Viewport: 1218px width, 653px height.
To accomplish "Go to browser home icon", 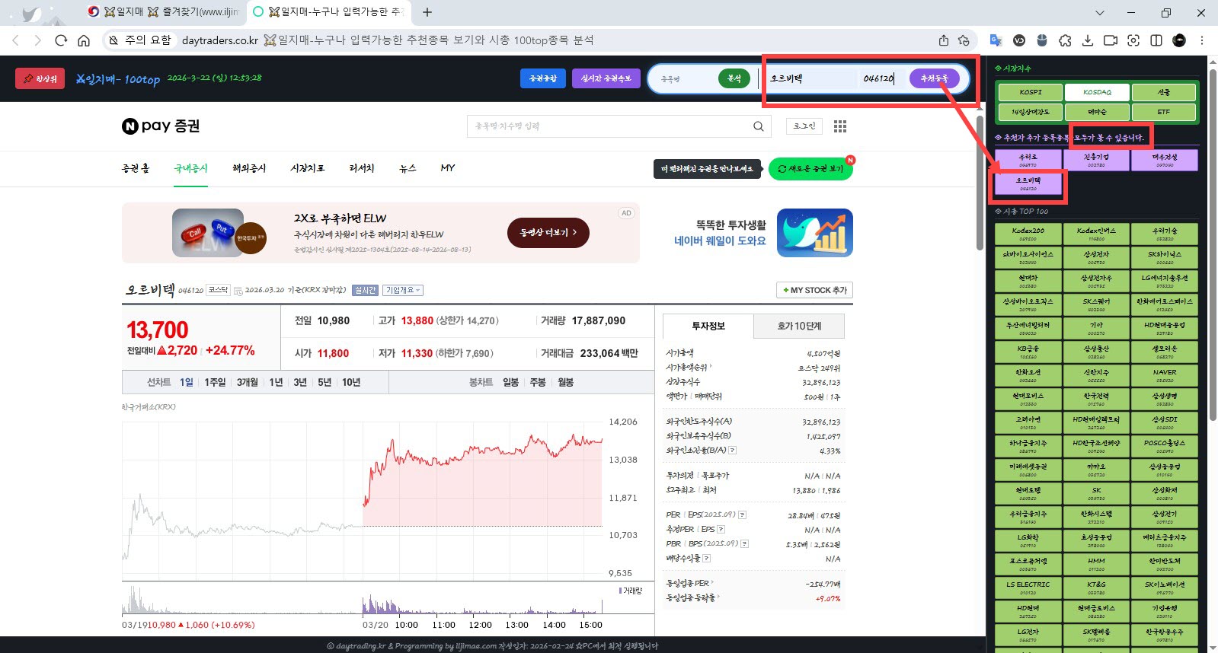I will pyautogui.click(x=84, y=40).
